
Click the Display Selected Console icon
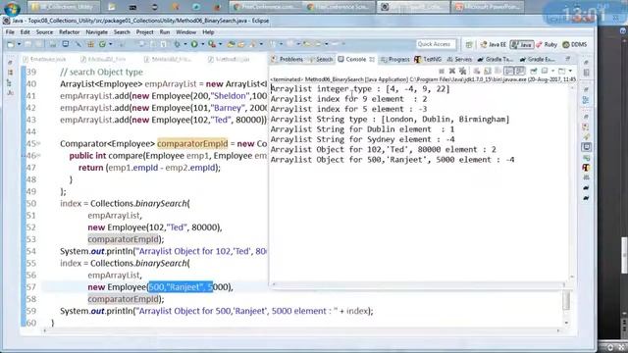(545, 71)
